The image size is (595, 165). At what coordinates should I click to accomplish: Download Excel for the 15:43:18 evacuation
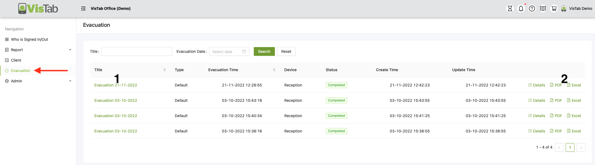point(574,100)
